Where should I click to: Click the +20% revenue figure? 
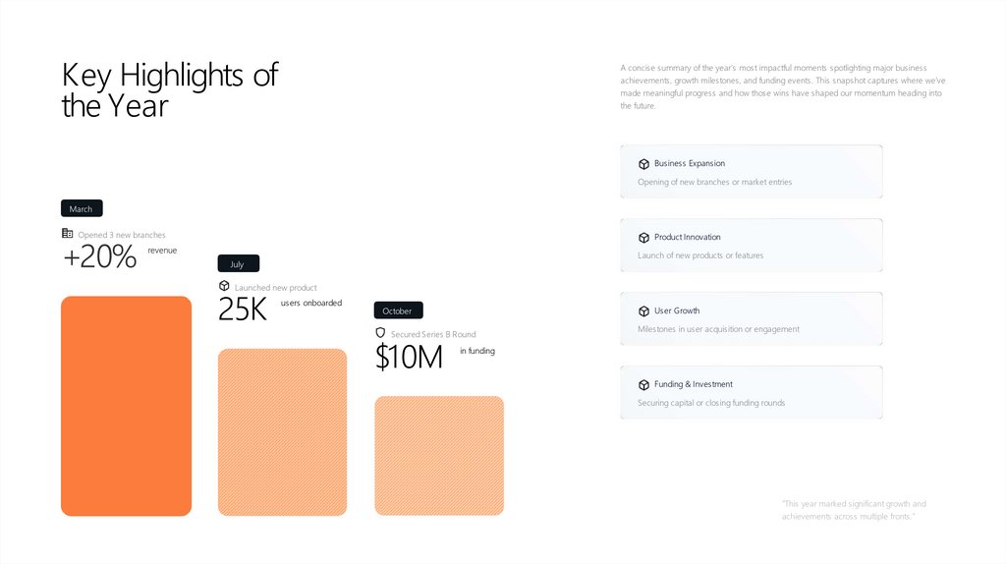[99, 257]
